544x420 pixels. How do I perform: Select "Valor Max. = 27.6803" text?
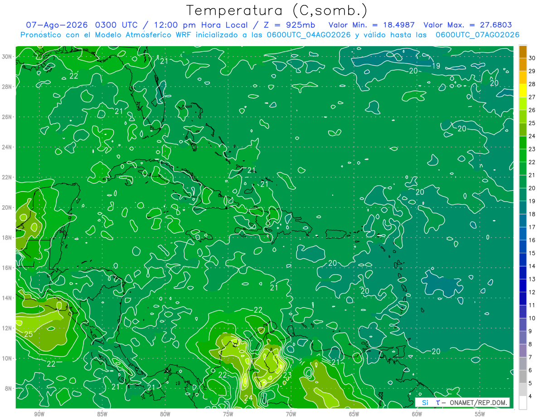click(467, 25)
